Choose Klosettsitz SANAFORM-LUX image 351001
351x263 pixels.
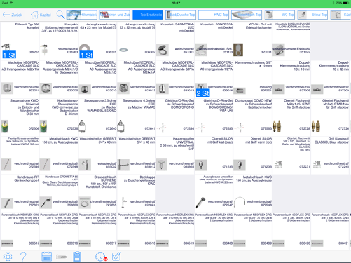click(162, 50)
